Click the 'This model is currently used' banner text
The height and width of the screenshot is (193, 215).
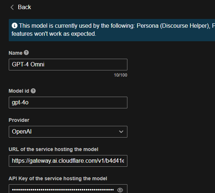coord(113,30)
